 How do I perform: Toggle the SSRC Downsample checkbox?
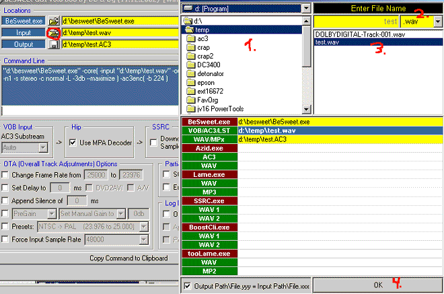coord(153,143)
